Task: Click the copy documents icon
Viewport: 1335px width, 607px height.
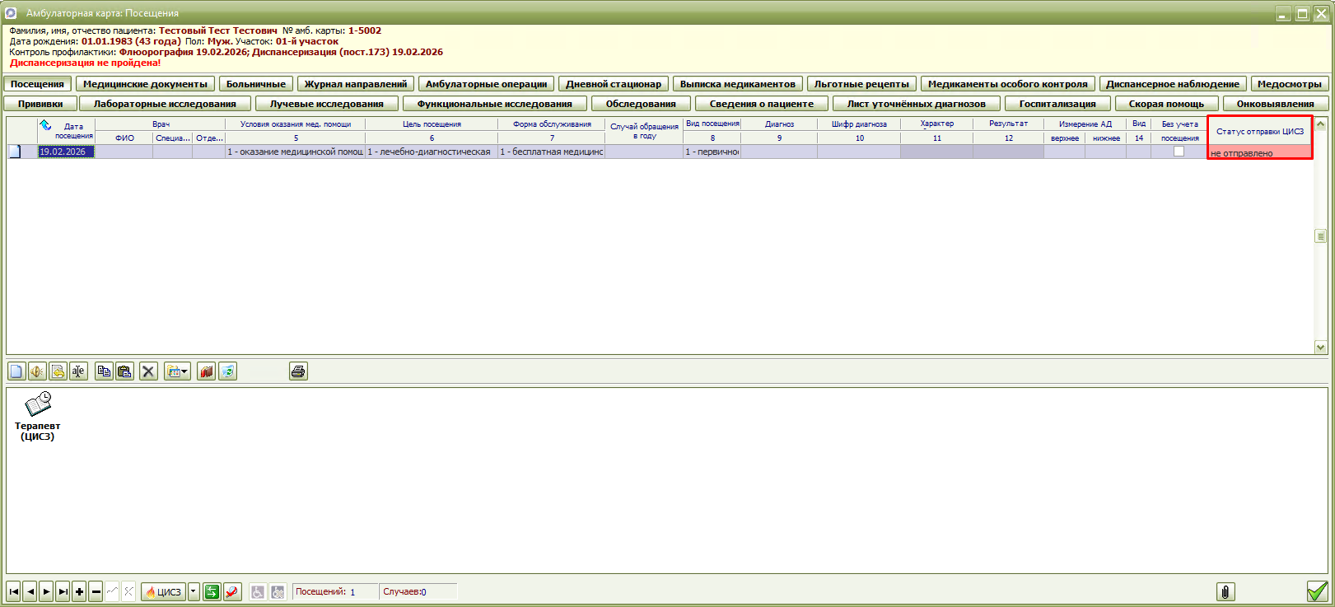Action: (104, 371)
